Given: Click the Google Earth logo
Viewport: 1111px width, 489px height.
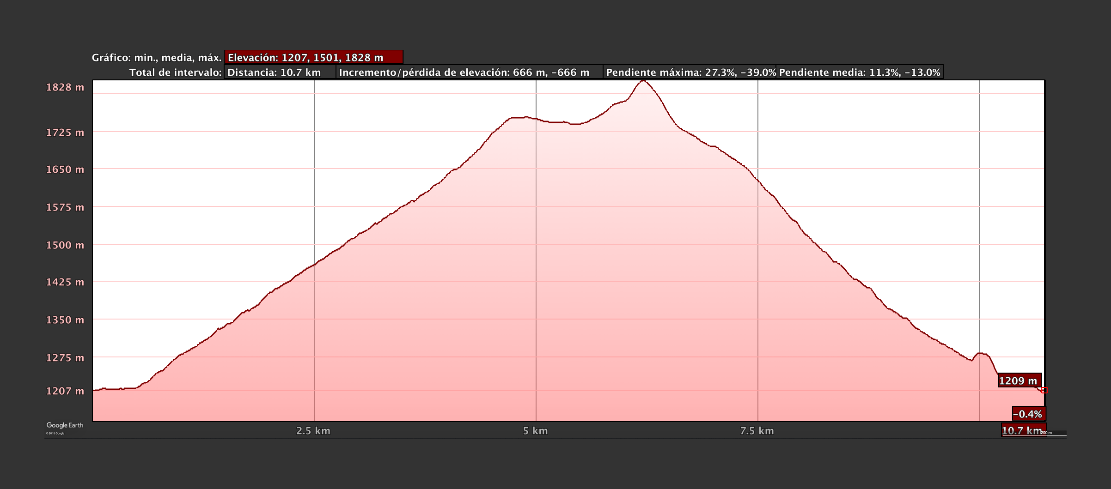Looking at the screenshot, I should coord(65,425).
